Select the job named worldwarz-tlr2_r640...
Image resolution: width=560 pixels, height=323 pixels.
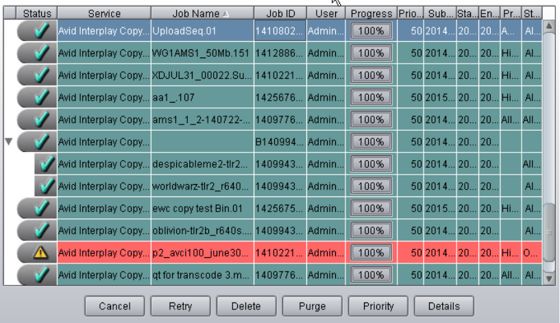[202, 186]
